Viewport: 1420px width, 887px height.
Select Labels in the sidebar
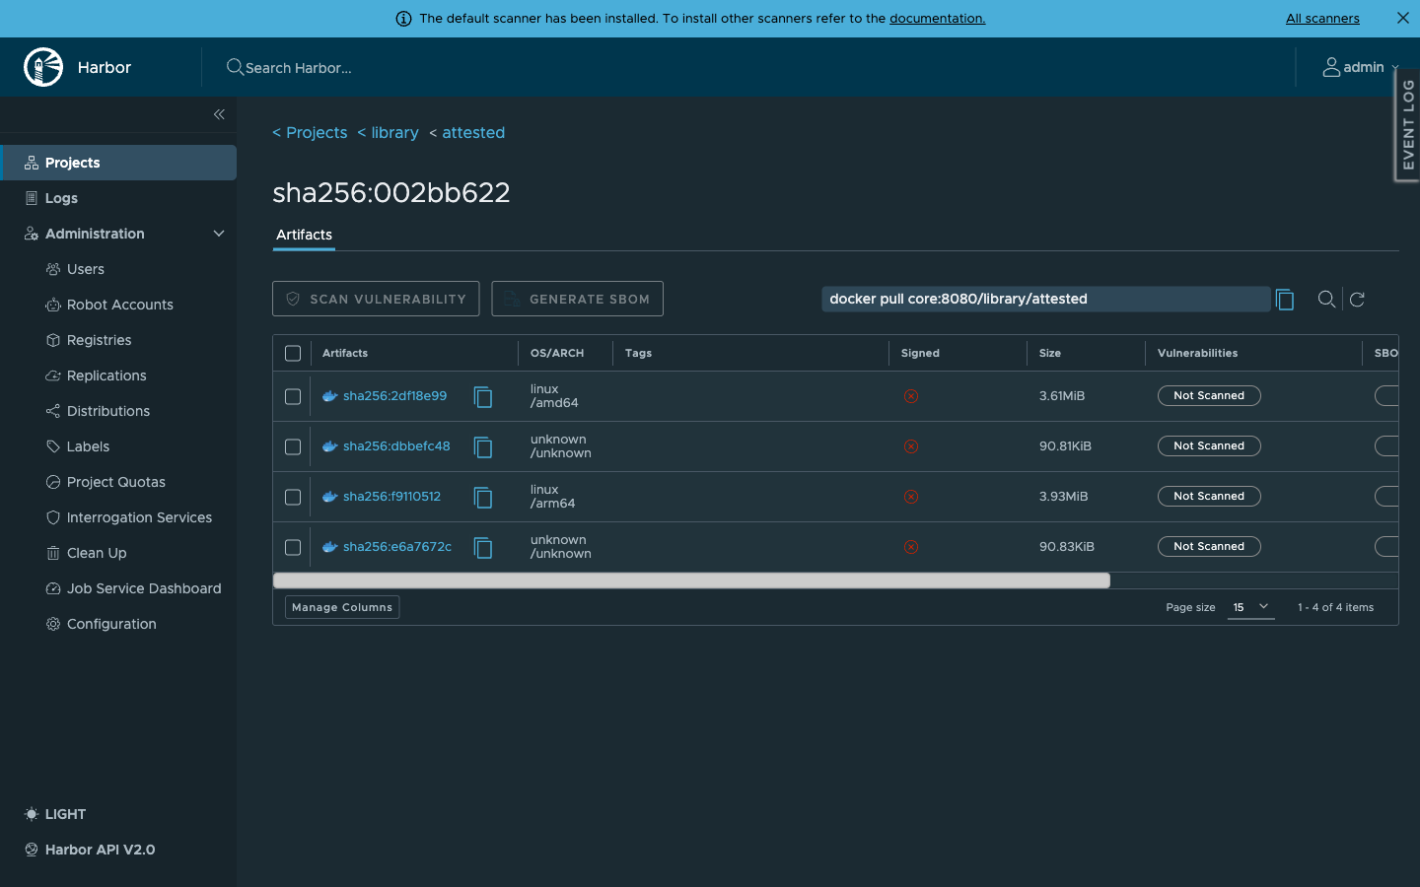(88, 446)
